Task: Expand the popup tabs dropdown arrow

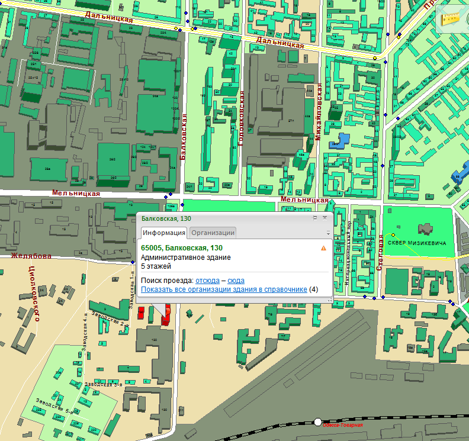Action: [328, 233]
